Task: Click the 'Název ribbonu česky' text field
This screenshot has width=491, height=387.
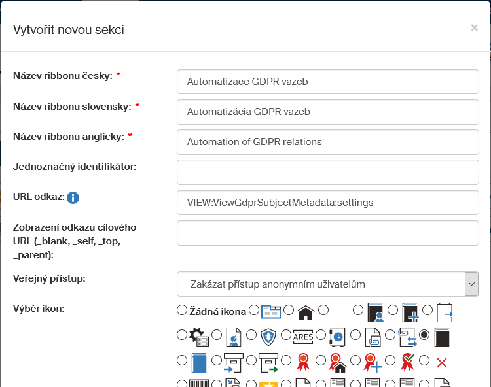Action: click(x=327, y=82)
